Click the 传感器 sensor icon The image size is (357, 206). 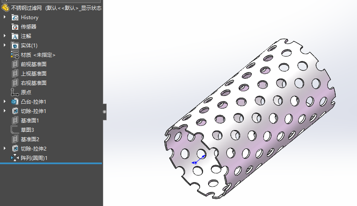pyautogui.click(x=15, y=26)
